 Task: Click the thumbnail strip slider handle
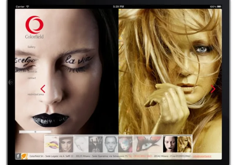click(35, 132)
